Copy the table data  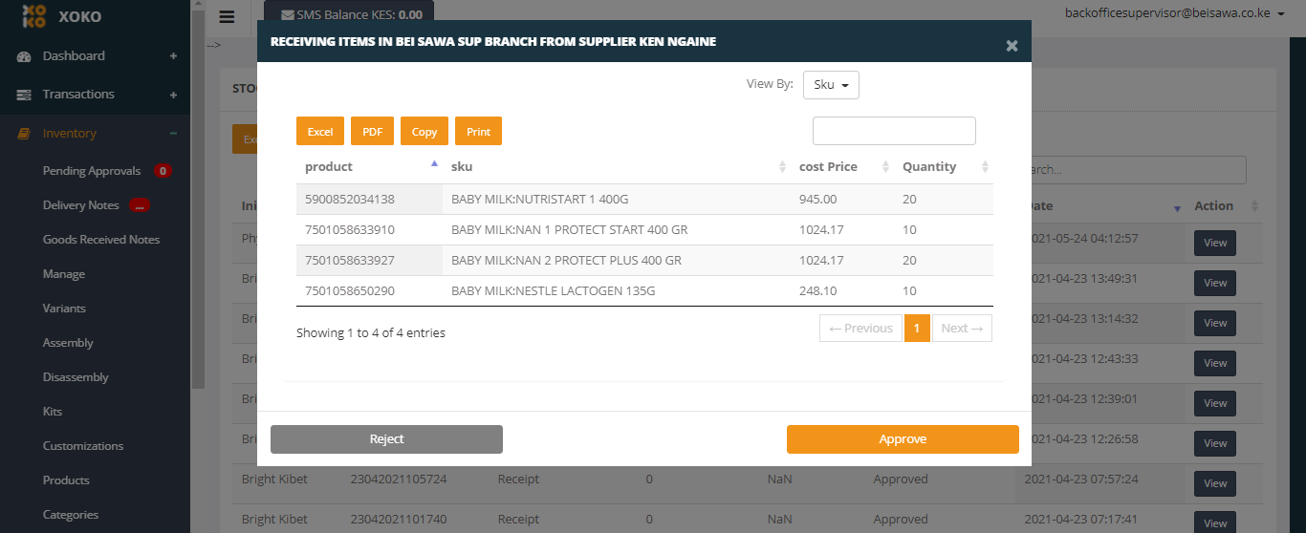(424, 131)
